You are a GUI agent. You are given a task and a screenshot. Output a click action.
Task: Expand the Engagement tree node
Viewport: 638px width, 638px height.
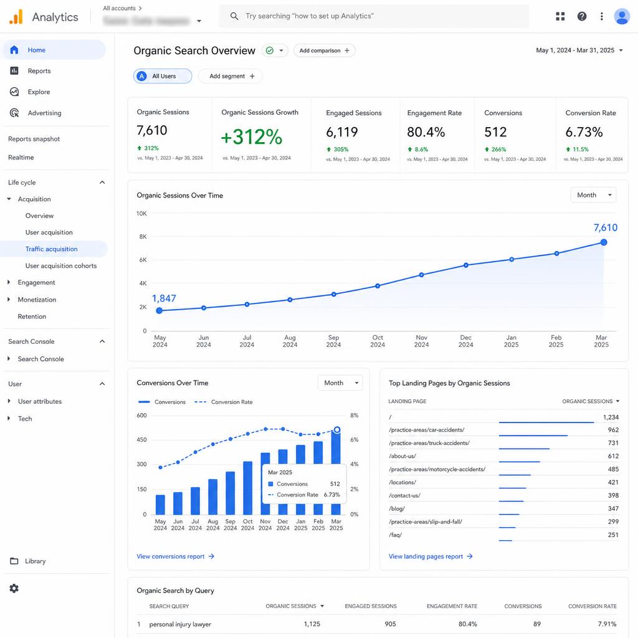tap(9, 282)
